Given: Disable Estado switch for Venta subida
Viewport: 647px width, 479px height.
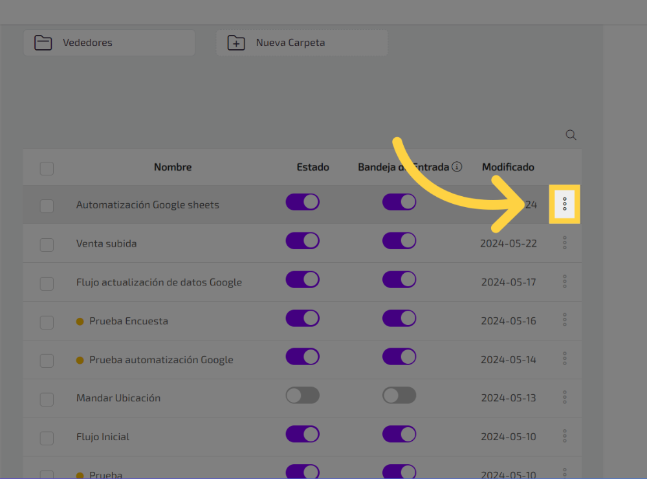Looking at the screenshot, I should point(302,241).
